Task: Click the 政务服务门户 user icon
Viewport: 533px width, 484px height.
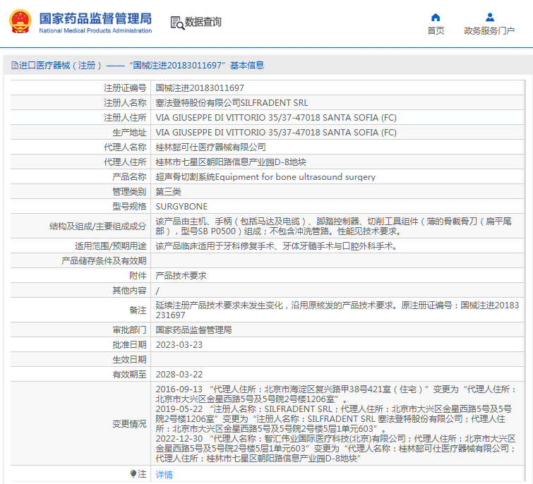Action: click(490, 17)
